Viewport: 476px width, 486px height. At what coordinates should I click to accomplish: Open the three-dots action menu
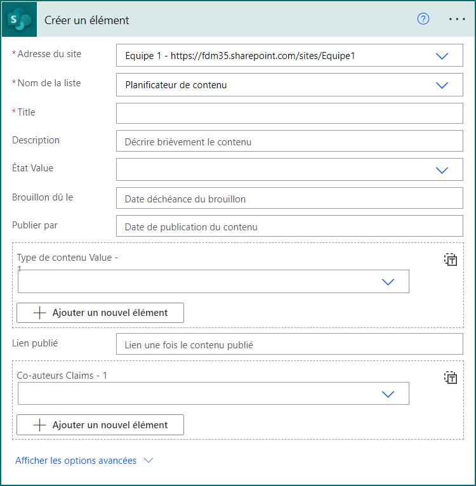(x=457, y=20)
